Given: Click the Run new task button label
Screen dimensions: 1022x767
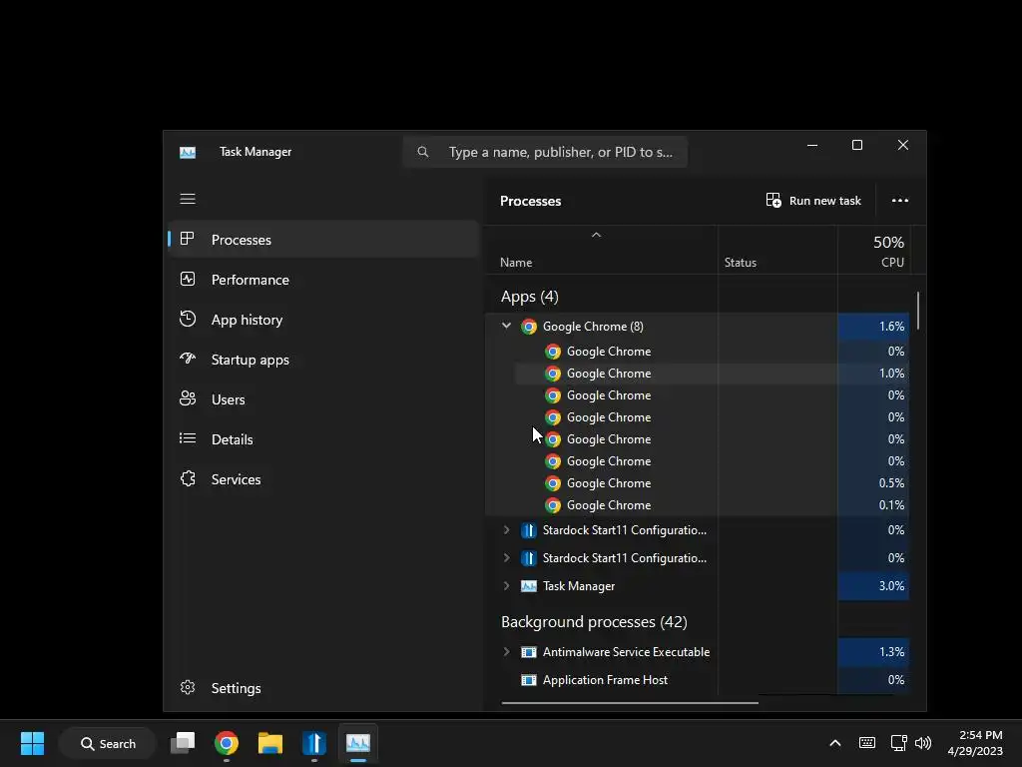Looking at the screenshot, I should [824, 201].
